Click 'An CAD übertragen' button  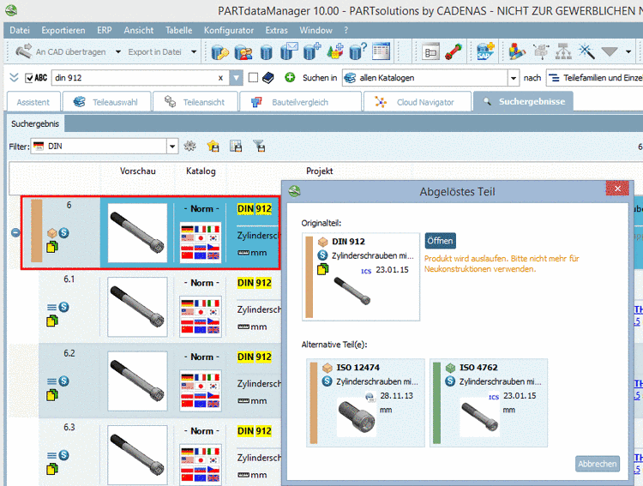click(61, 52)
